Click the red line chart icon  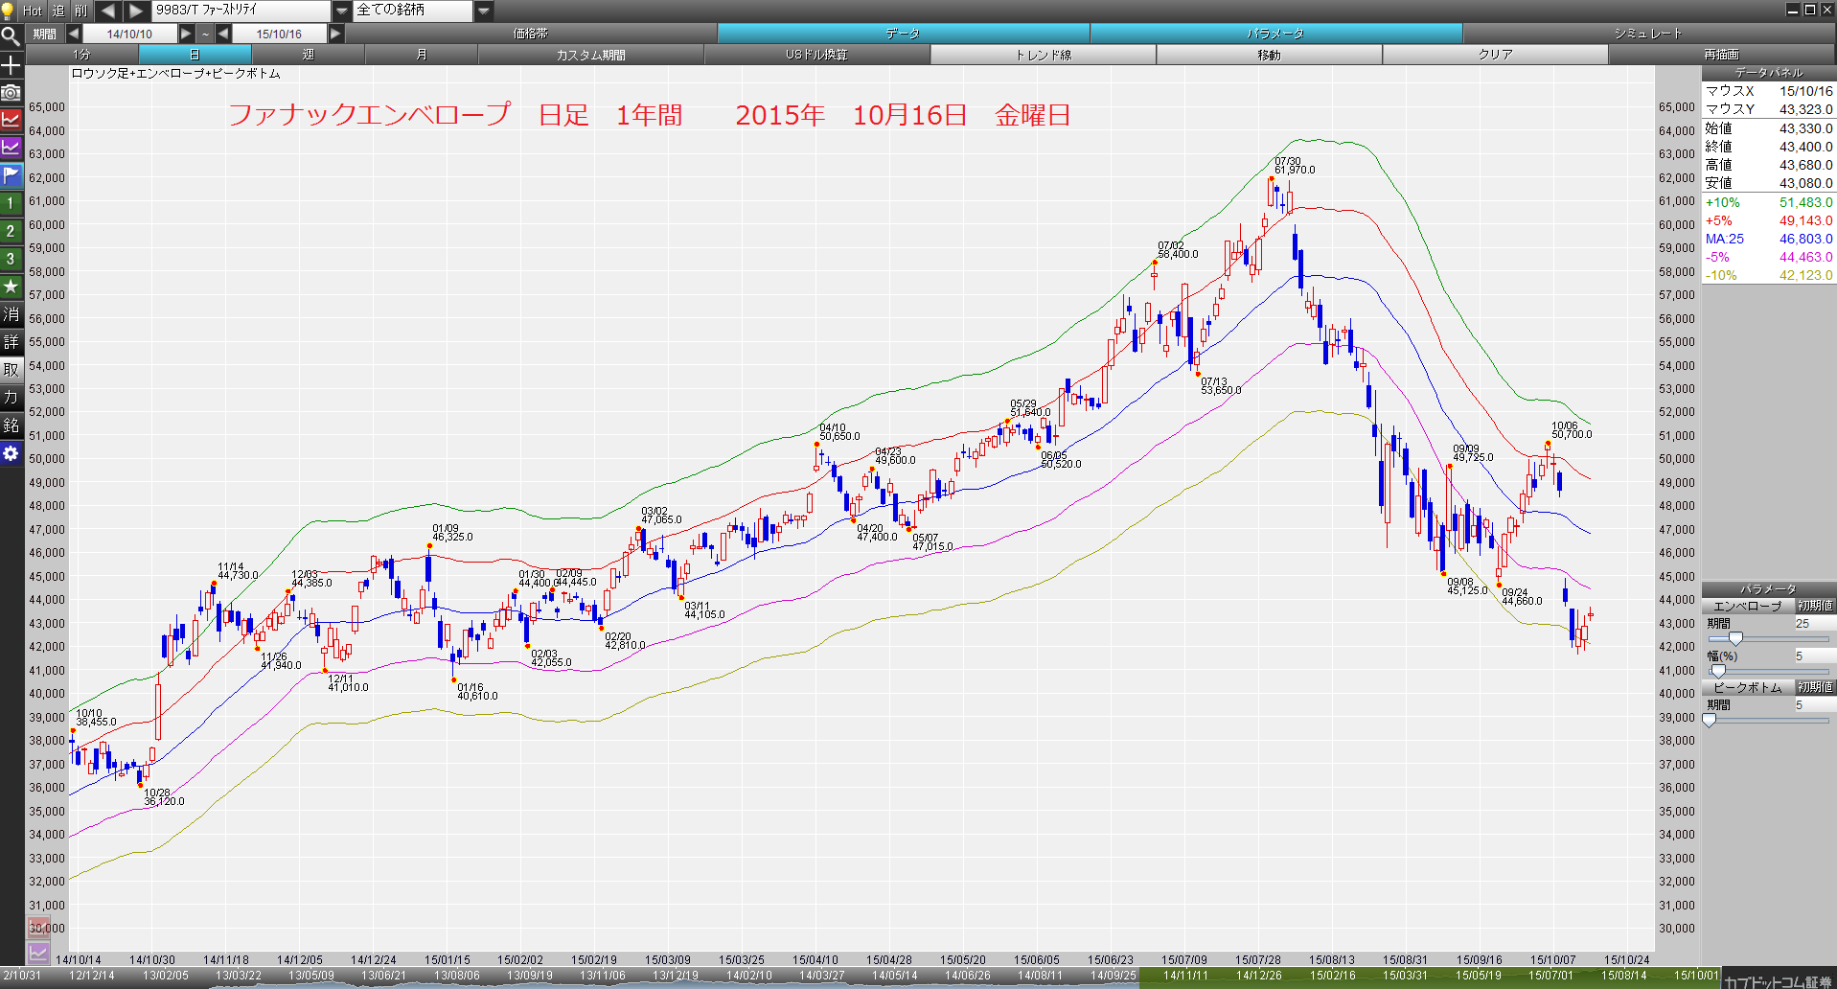pyautogui.click(x=11, y=120)
